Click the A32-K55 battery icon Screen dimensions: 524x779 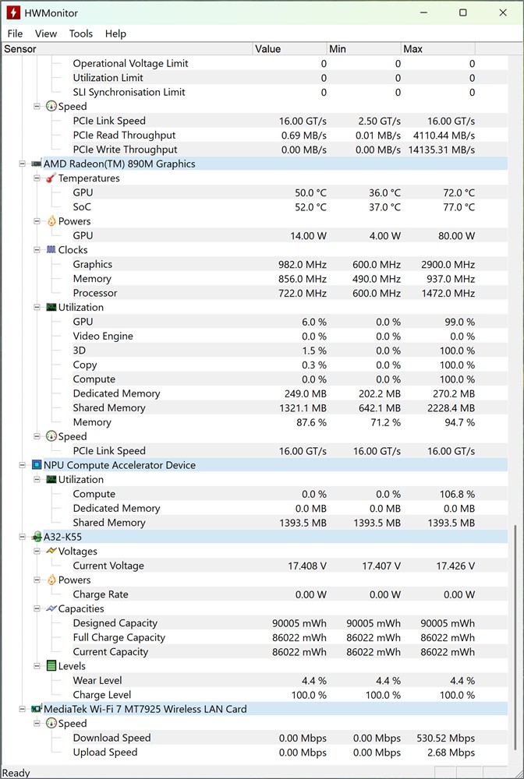[x=36, y=537]
